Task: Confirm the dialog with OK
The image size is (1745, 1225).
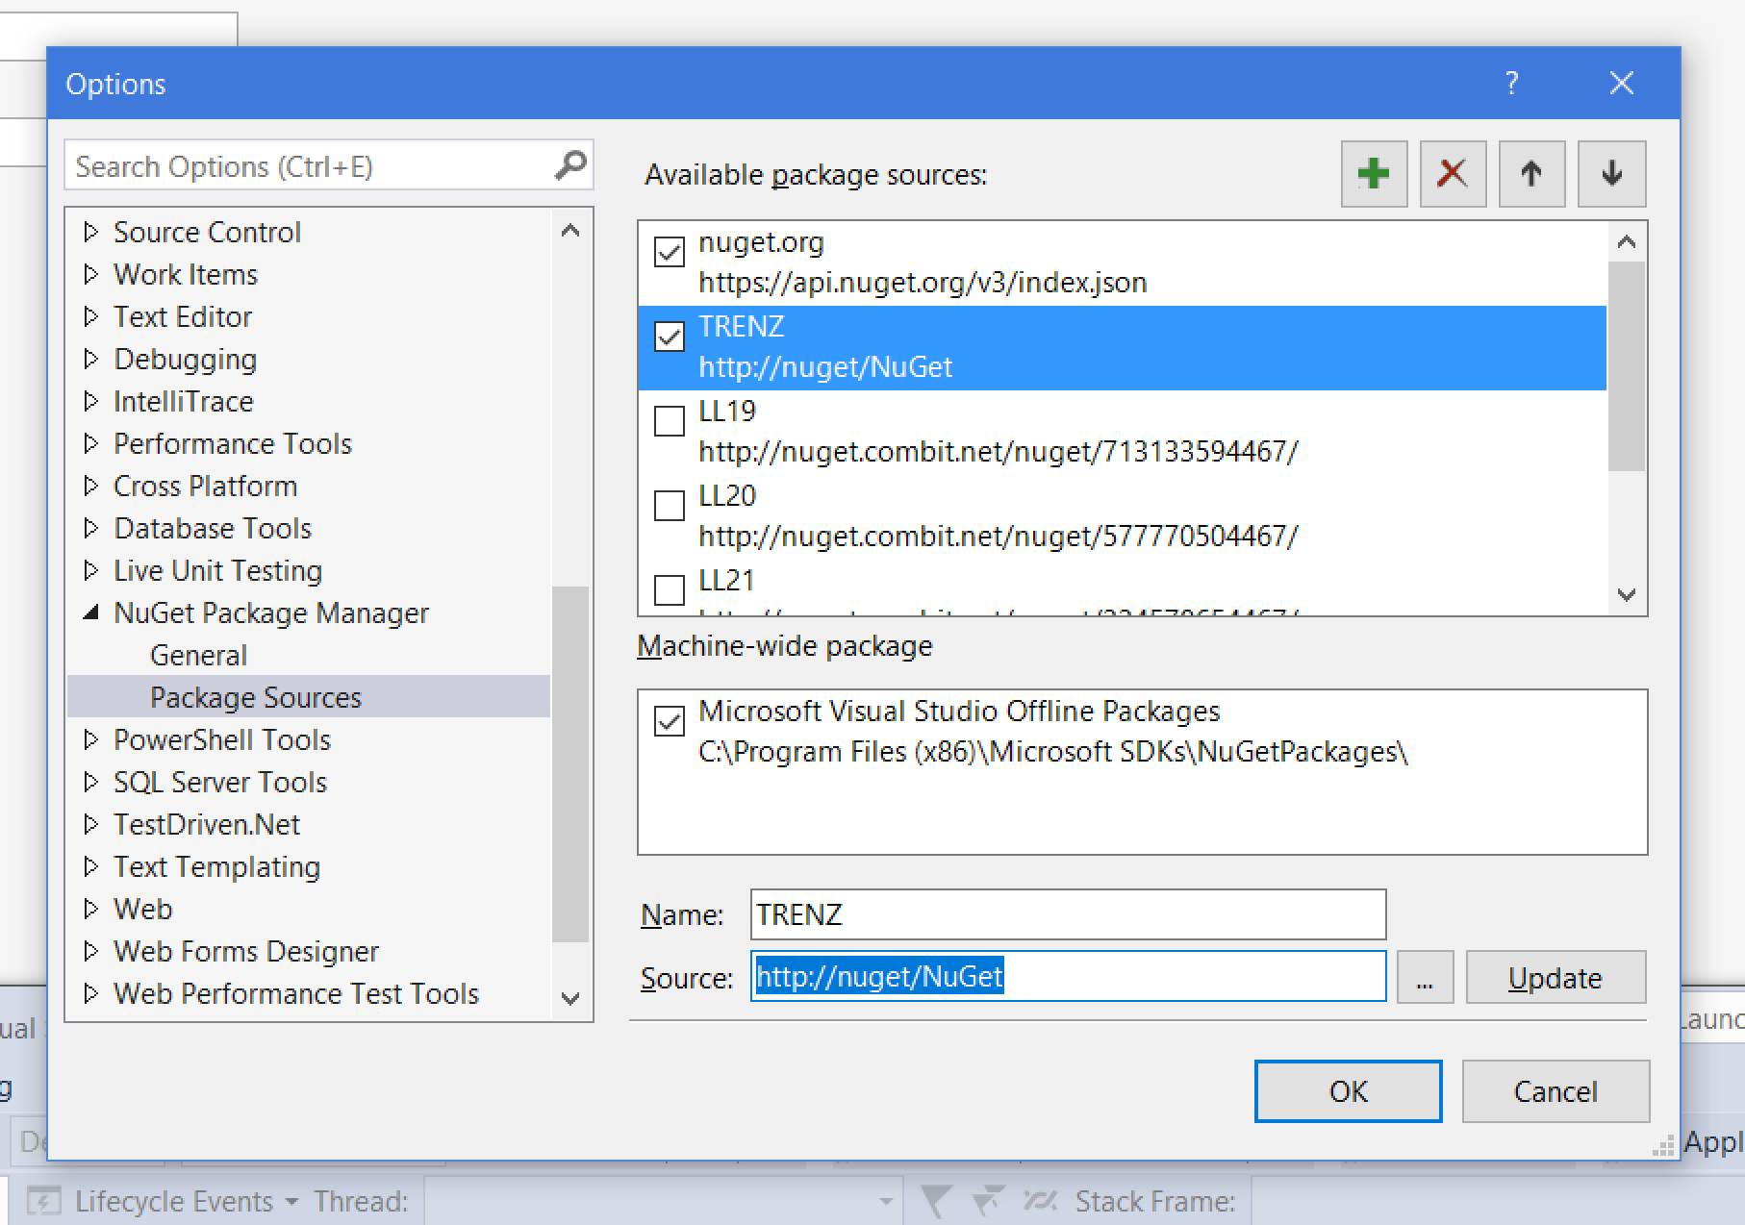Action: (x=1348, y=1091)
